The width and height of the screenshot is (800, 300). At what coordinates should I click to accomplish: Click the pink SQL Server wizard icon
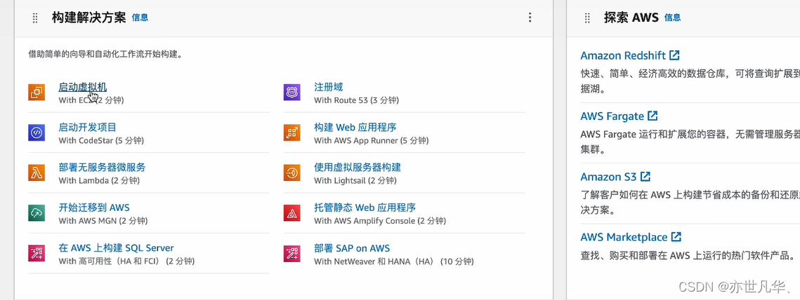point(37,253)
